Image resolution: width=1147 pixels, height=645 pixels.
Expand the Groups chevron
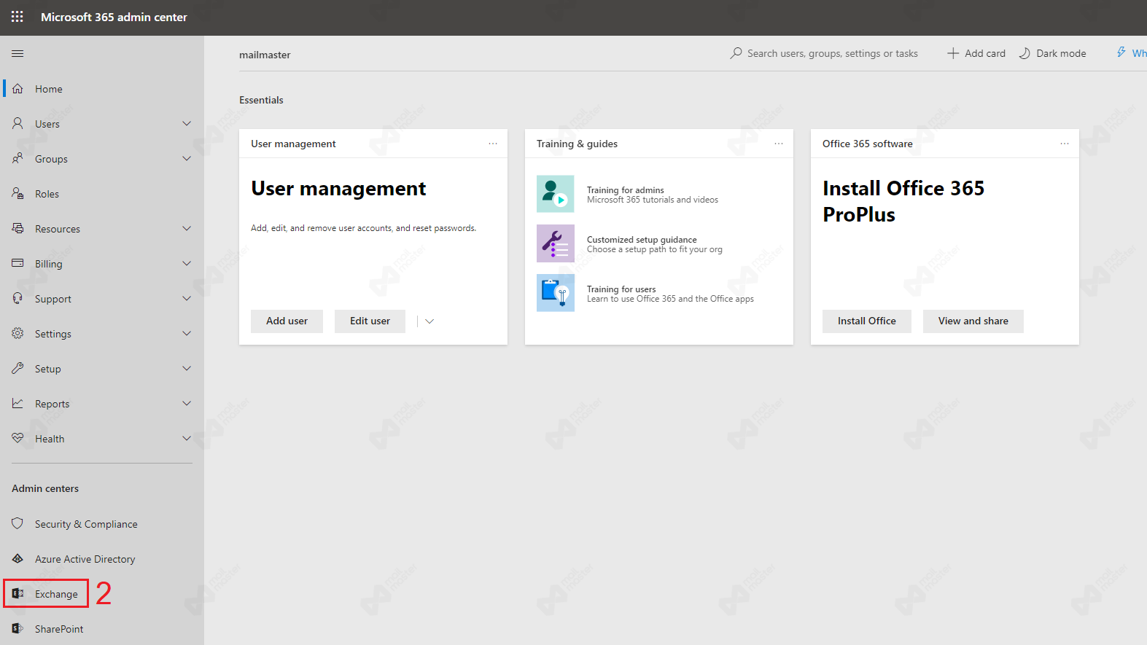pos(187,158)
